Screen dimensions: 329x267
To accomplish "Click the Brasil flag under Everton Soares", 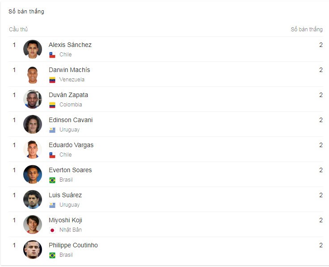I will tap(52, 180).
